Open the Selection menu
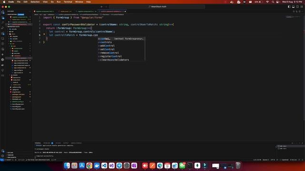 (x=35, y=2)
